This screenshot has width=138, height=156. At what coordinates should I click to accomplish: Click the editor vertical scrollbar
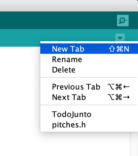tap(134, 144)
